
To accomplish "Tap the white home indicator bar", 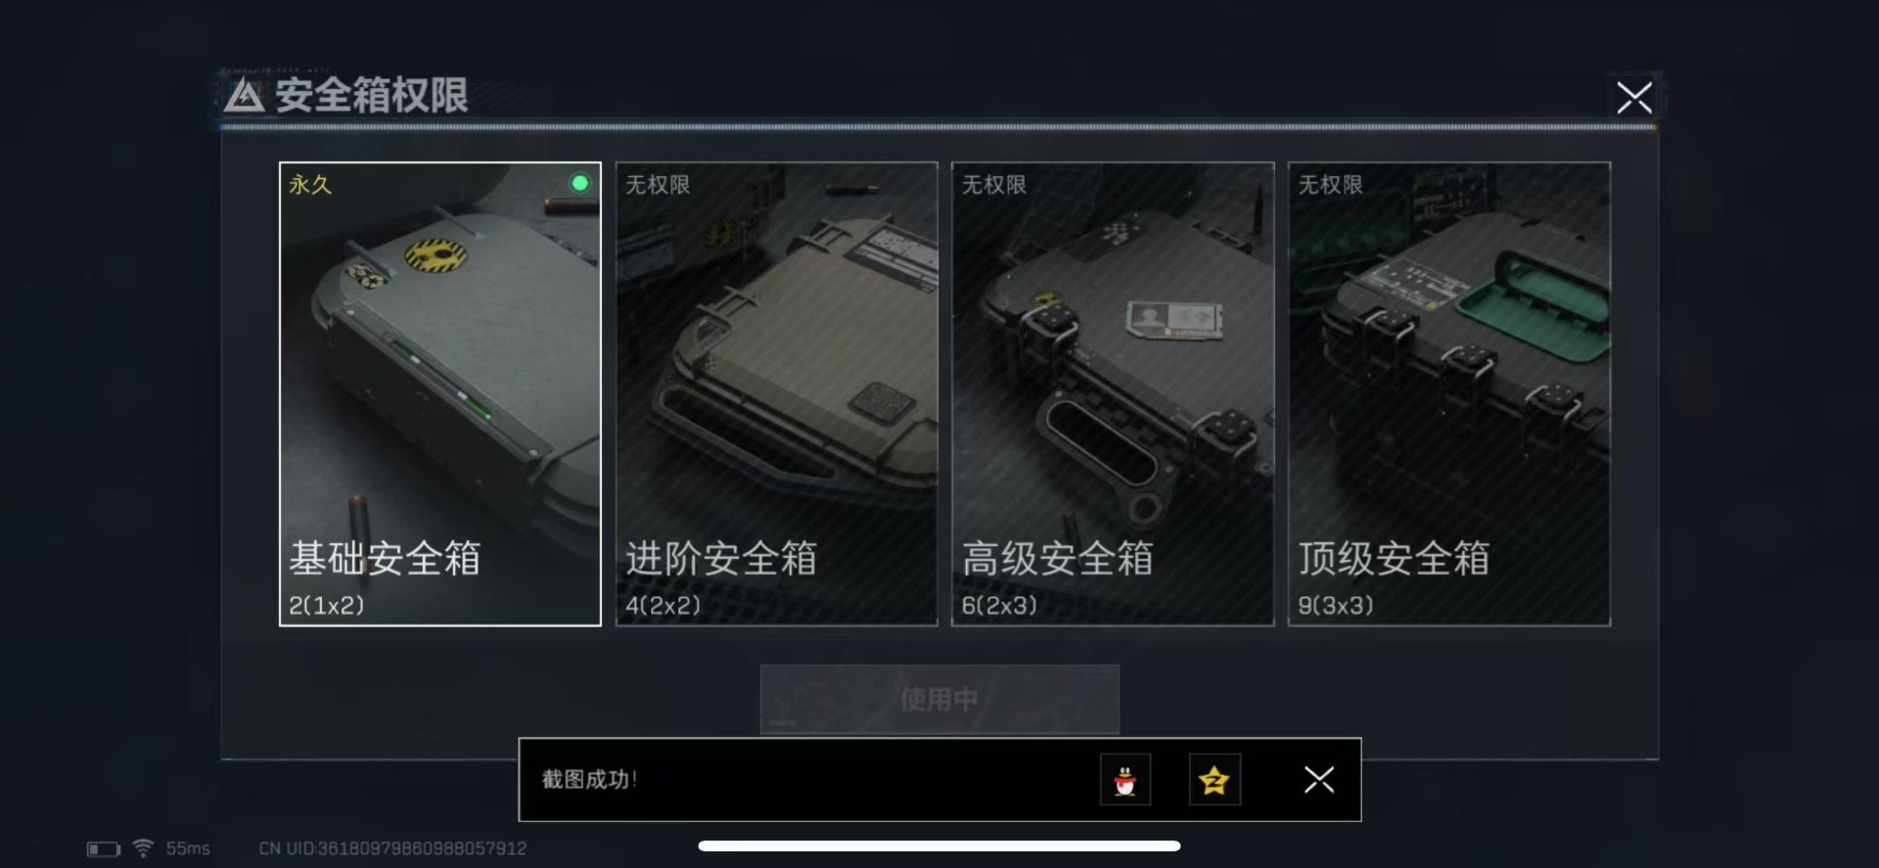I will pos(939,845).
